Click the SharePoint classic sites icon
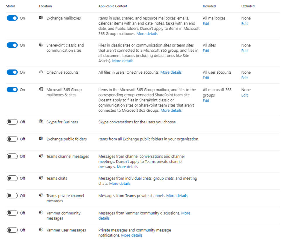 tap(41, 45)
